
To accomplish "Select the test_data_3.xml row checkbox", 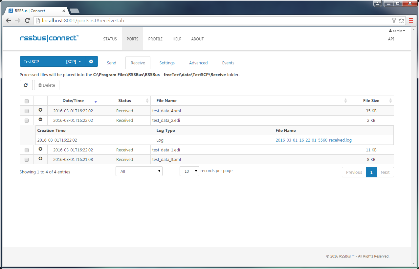I will [27, 160].
